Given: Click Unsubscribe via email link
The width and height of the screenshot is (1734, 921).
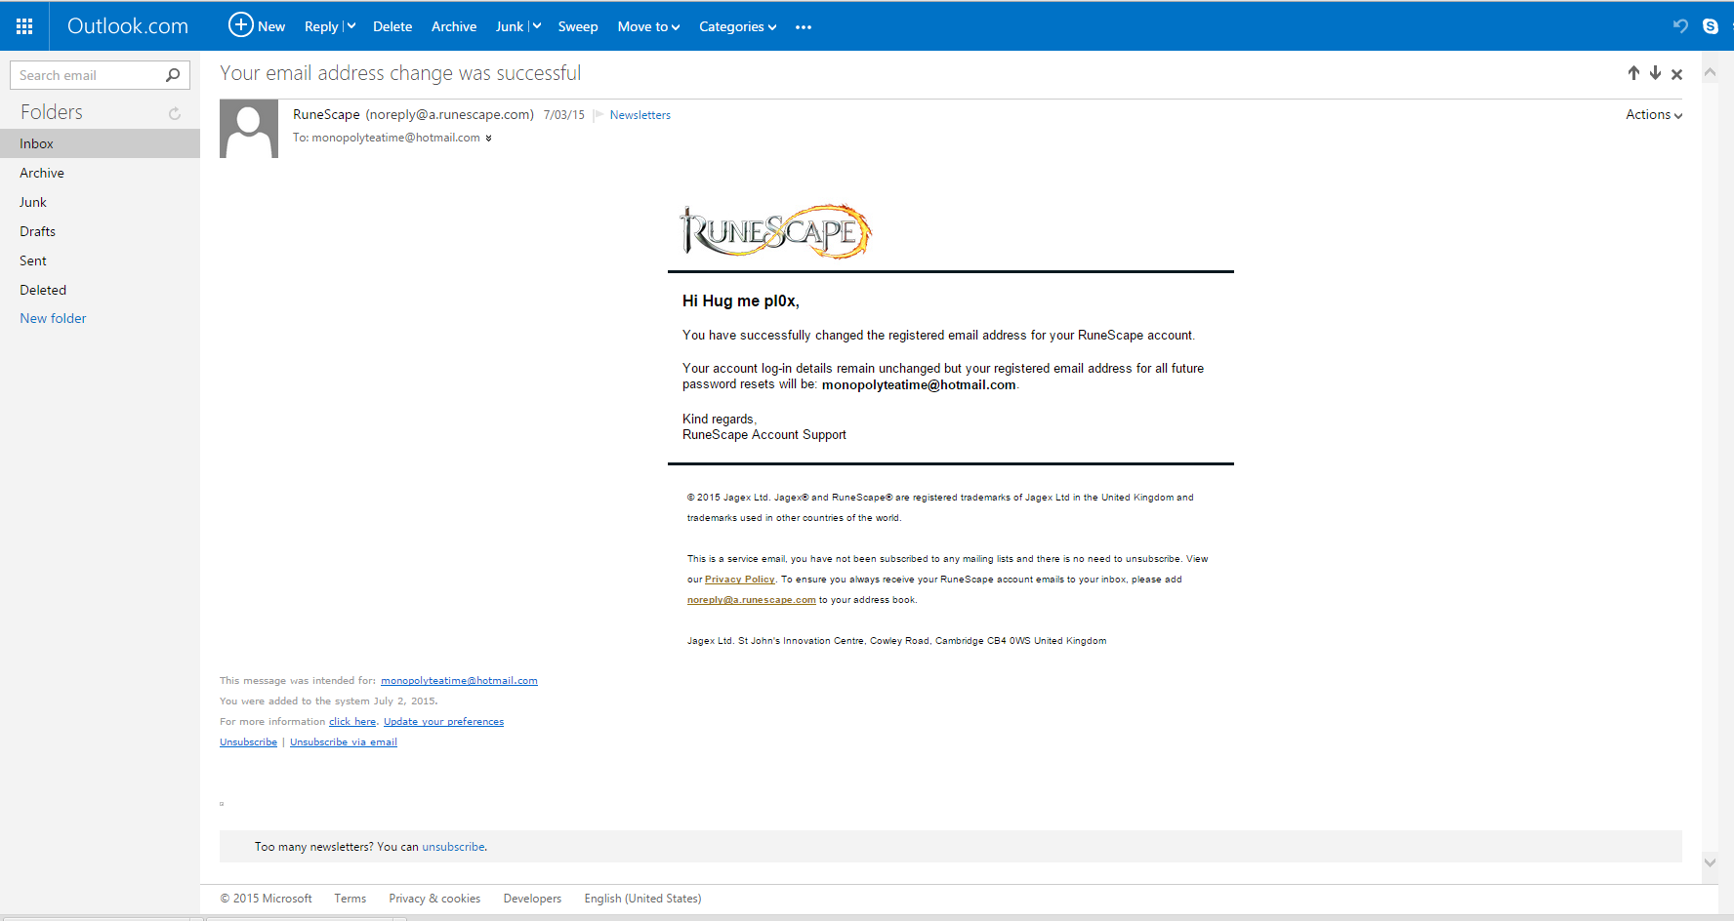Looking at the screenshot, I should 344,742.
